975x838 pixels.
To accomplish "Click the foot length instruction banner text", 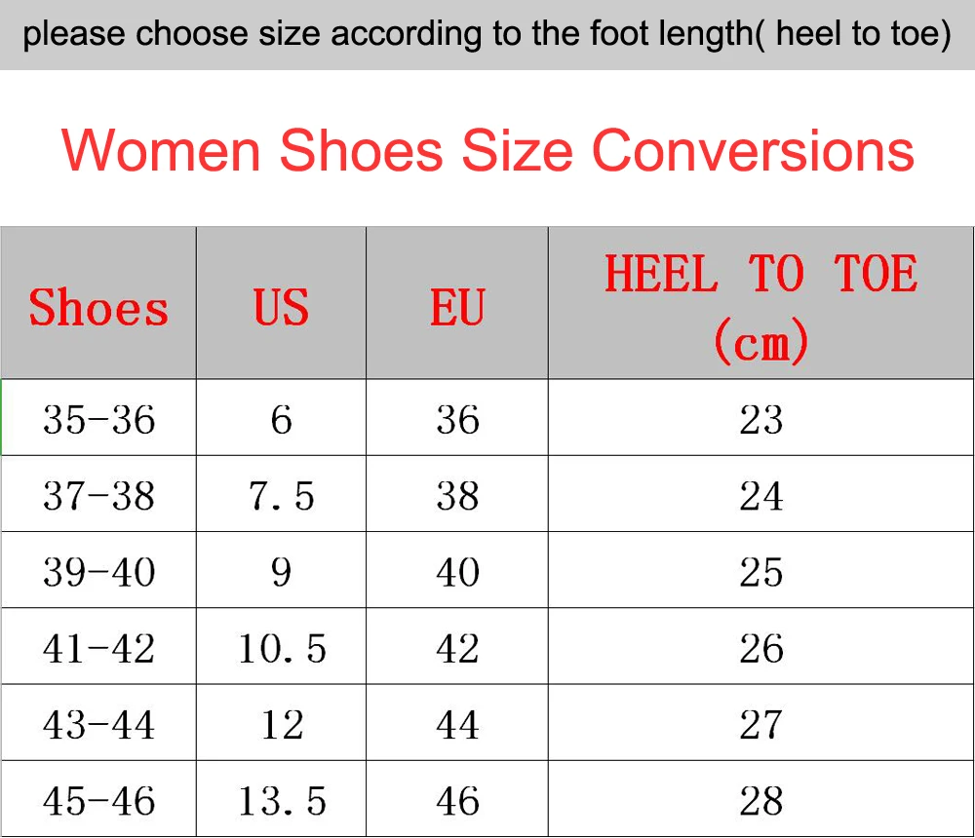I will tap(487, 35).
